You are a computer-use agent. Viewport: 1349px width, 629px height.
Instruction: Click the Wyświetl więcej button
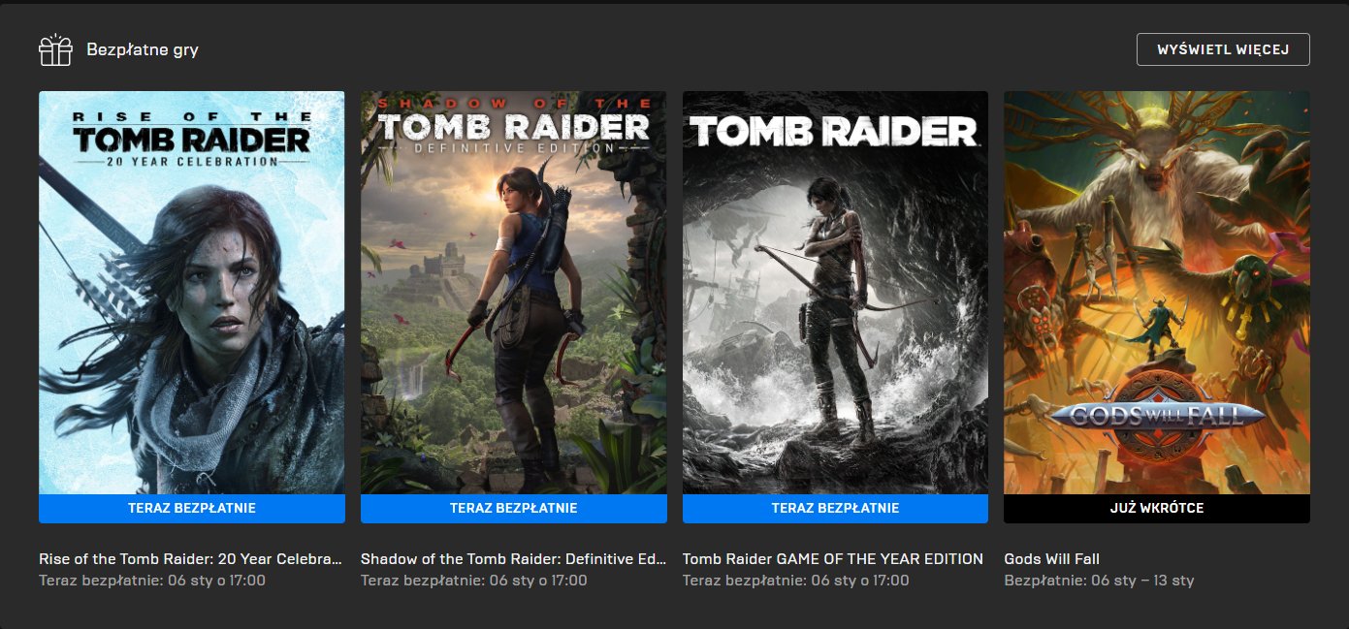[1223, 49]
